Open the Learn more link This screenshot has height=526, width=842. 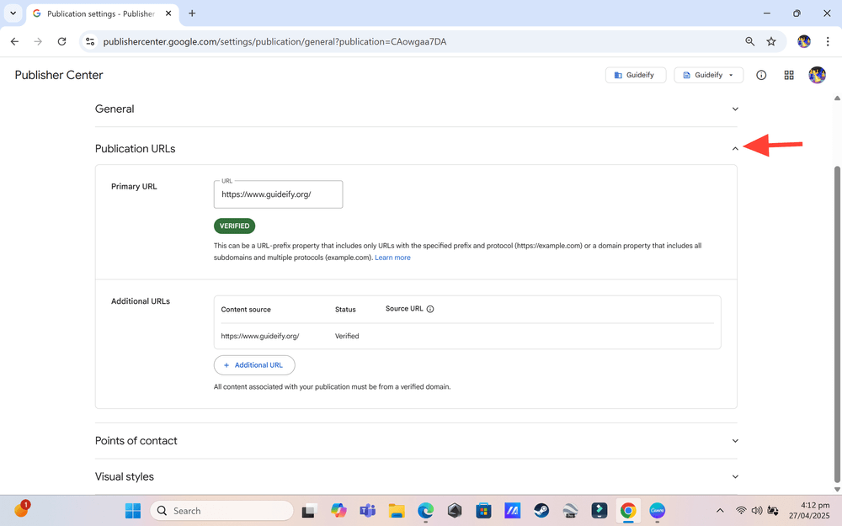[x=392, y=258]
